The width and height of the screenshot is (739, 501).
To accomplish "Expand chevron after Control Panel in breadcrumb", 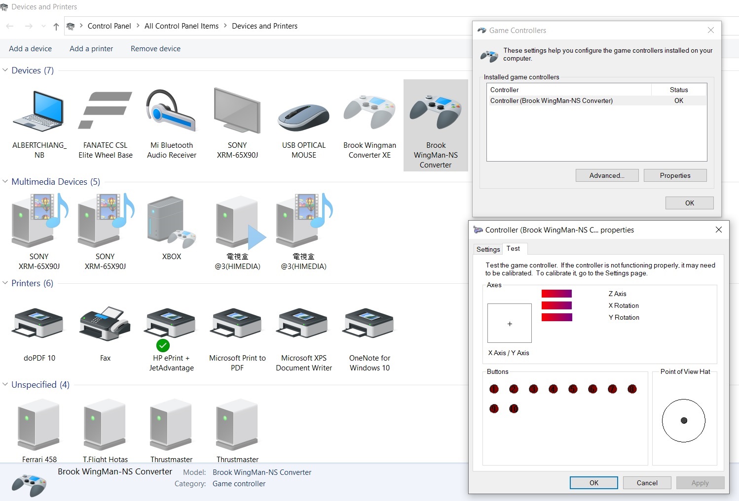I will [x=138, y=26].
